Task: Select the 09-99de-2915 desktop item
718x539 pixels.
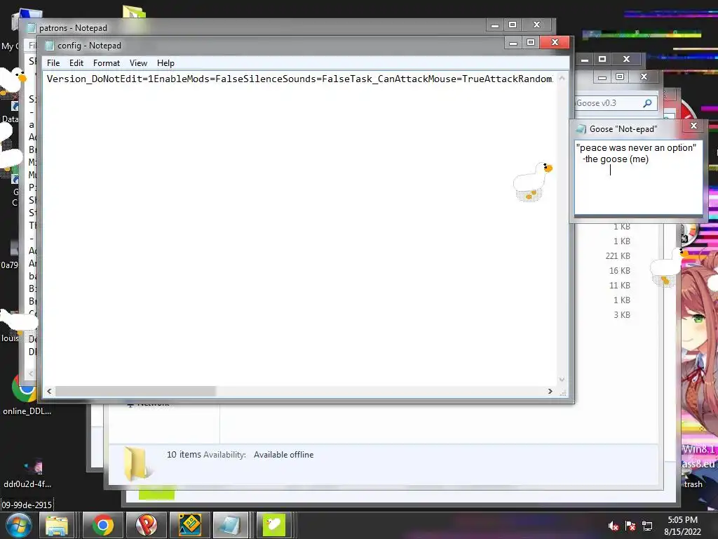Action: (27, 505)
